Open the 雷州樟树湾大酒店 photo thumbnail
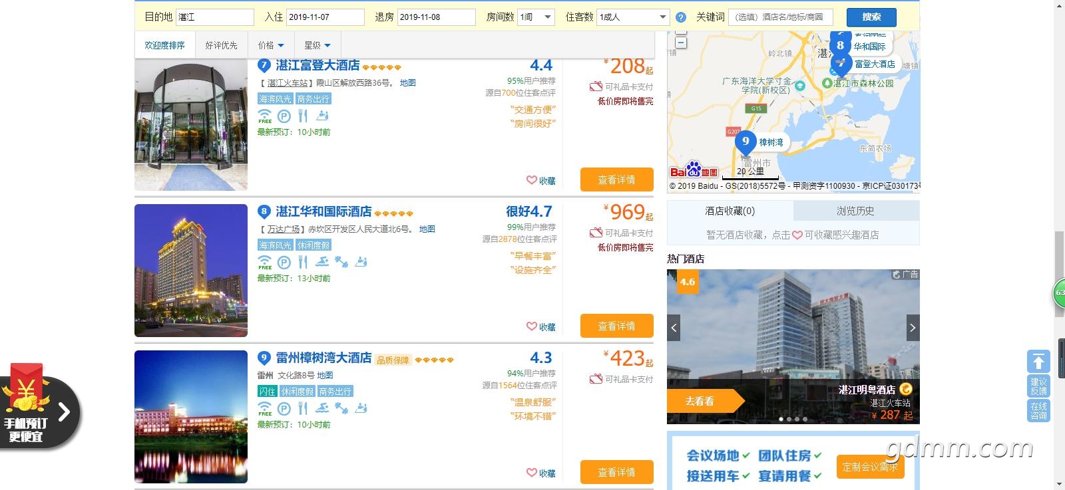Viewport: 1065px width, 490px height. 191,417
